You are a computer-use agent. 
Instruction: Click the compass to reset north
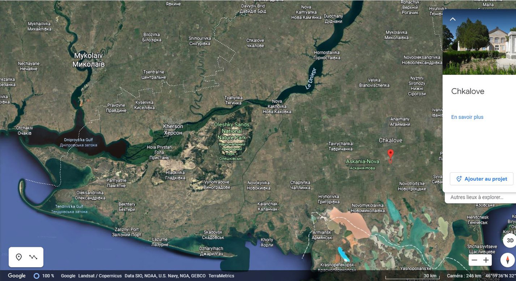pyautogui.click(x=508, y=260)
